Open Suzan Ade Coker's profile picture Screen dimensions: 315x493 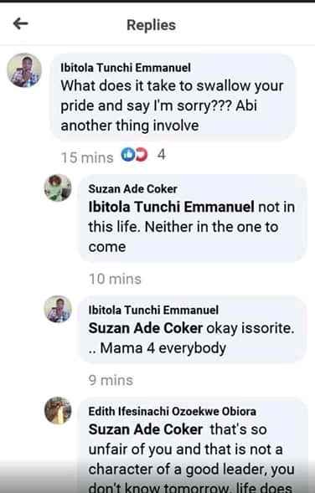(x=58, y=187)
